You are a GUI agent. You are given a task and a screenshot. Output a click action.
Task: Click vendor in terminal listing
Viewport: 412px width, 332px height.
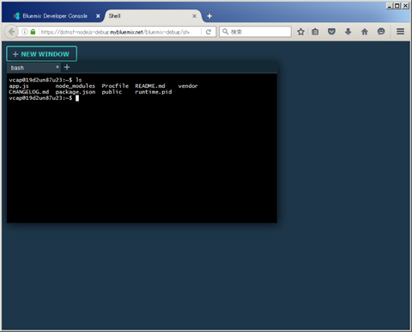coord(188,86)
